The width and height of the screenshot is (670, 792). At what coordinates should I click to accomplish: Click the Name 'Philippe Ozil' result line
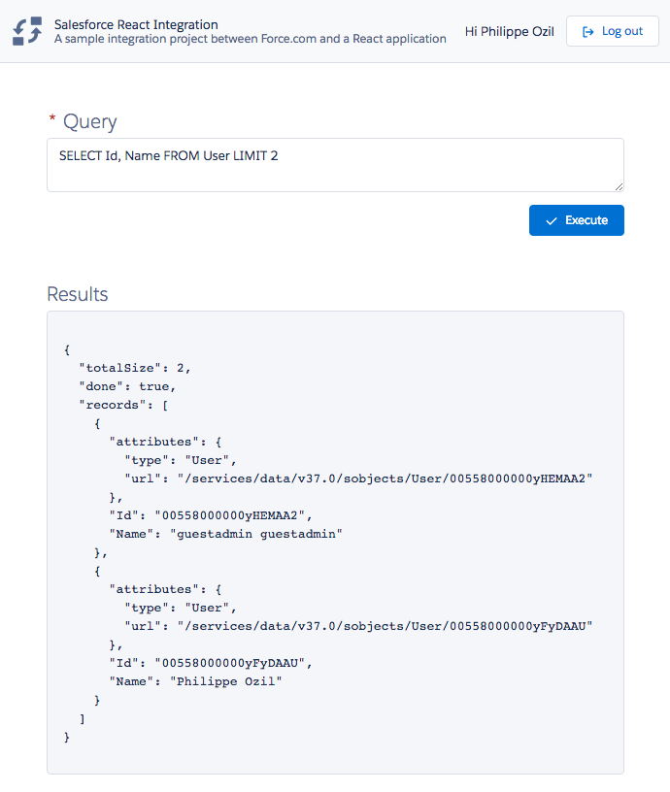point(195,681)
